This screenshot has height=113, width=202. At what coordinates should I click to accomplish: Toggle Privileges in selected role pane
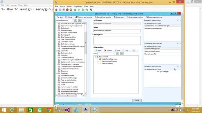point(178,43)
